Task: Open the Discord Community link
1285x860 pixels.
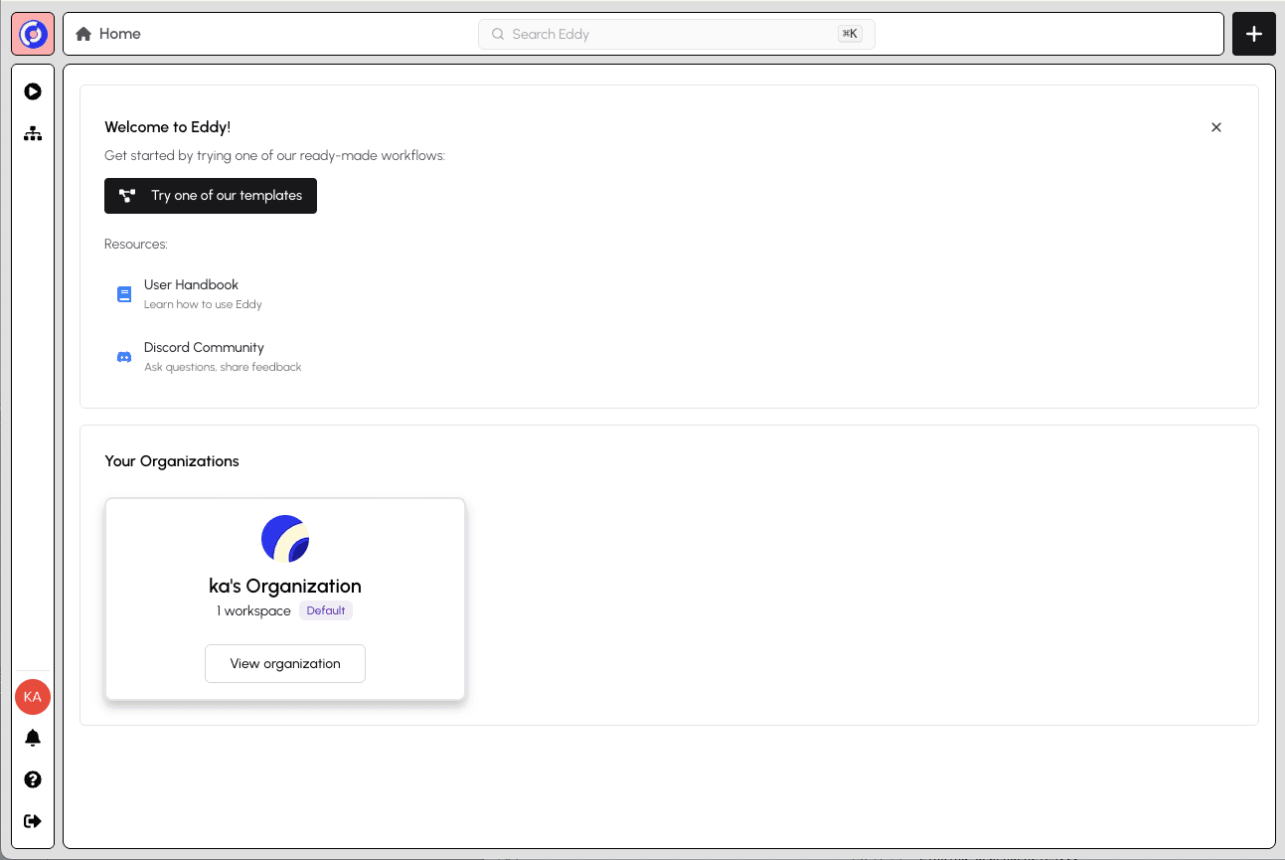Action: pos(204,347)
